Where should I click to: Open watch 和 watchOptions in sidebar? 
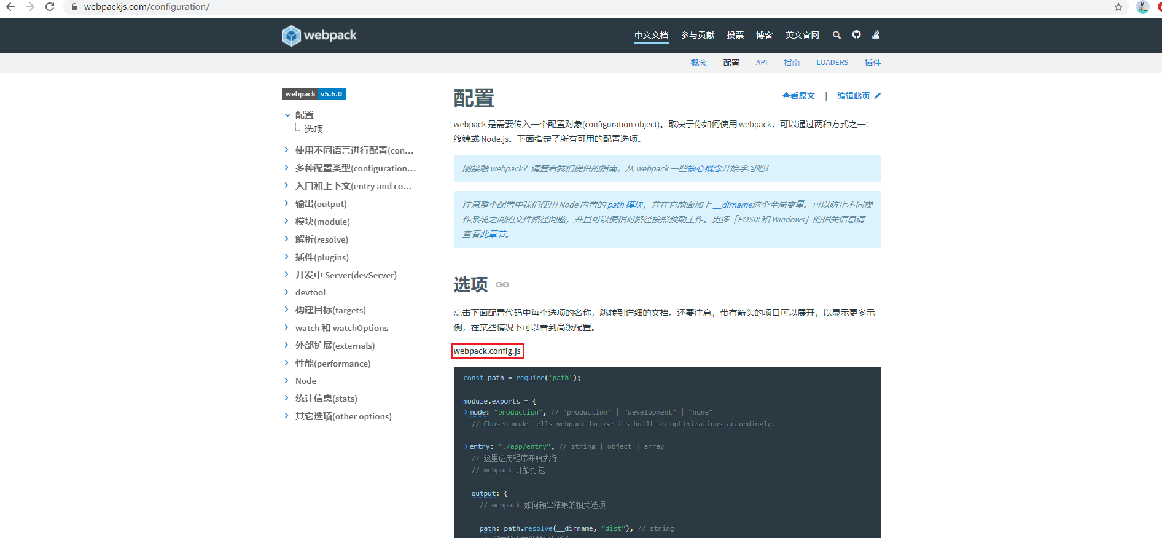tap(341, 328)
